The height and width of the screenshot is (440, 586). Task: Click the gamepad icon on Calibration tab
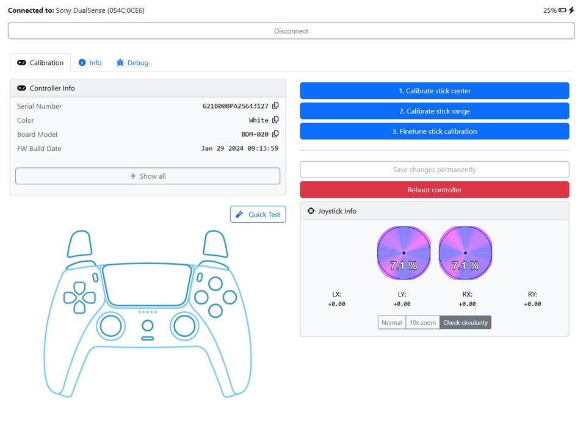click(x=22, y=63)
